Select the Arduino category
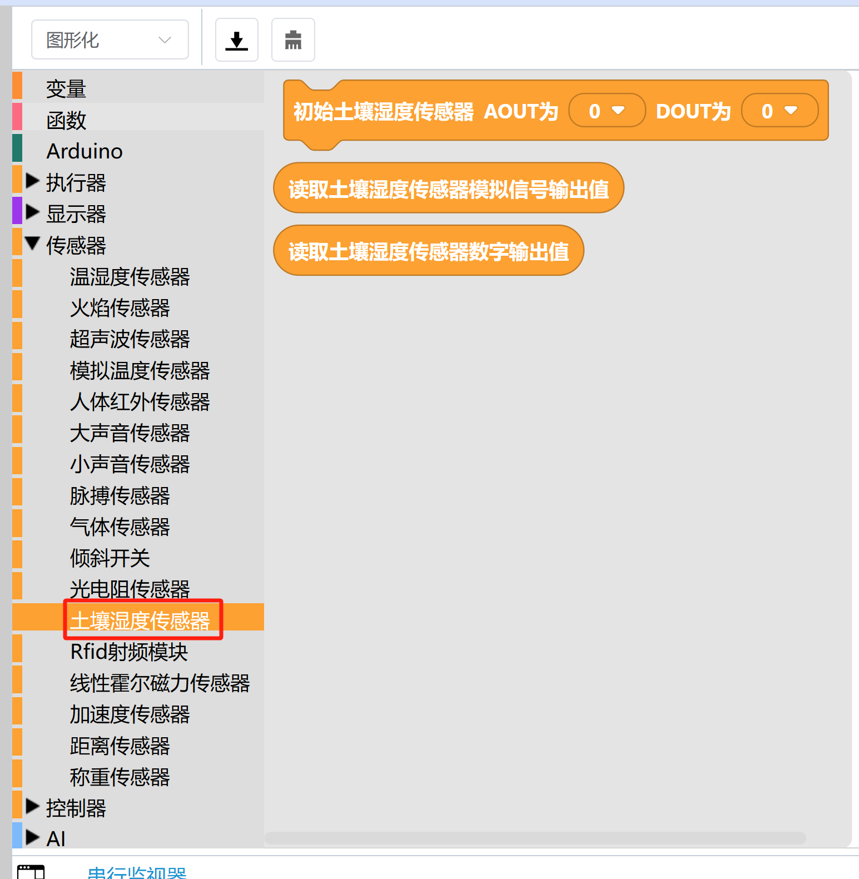 coord(85,151)
